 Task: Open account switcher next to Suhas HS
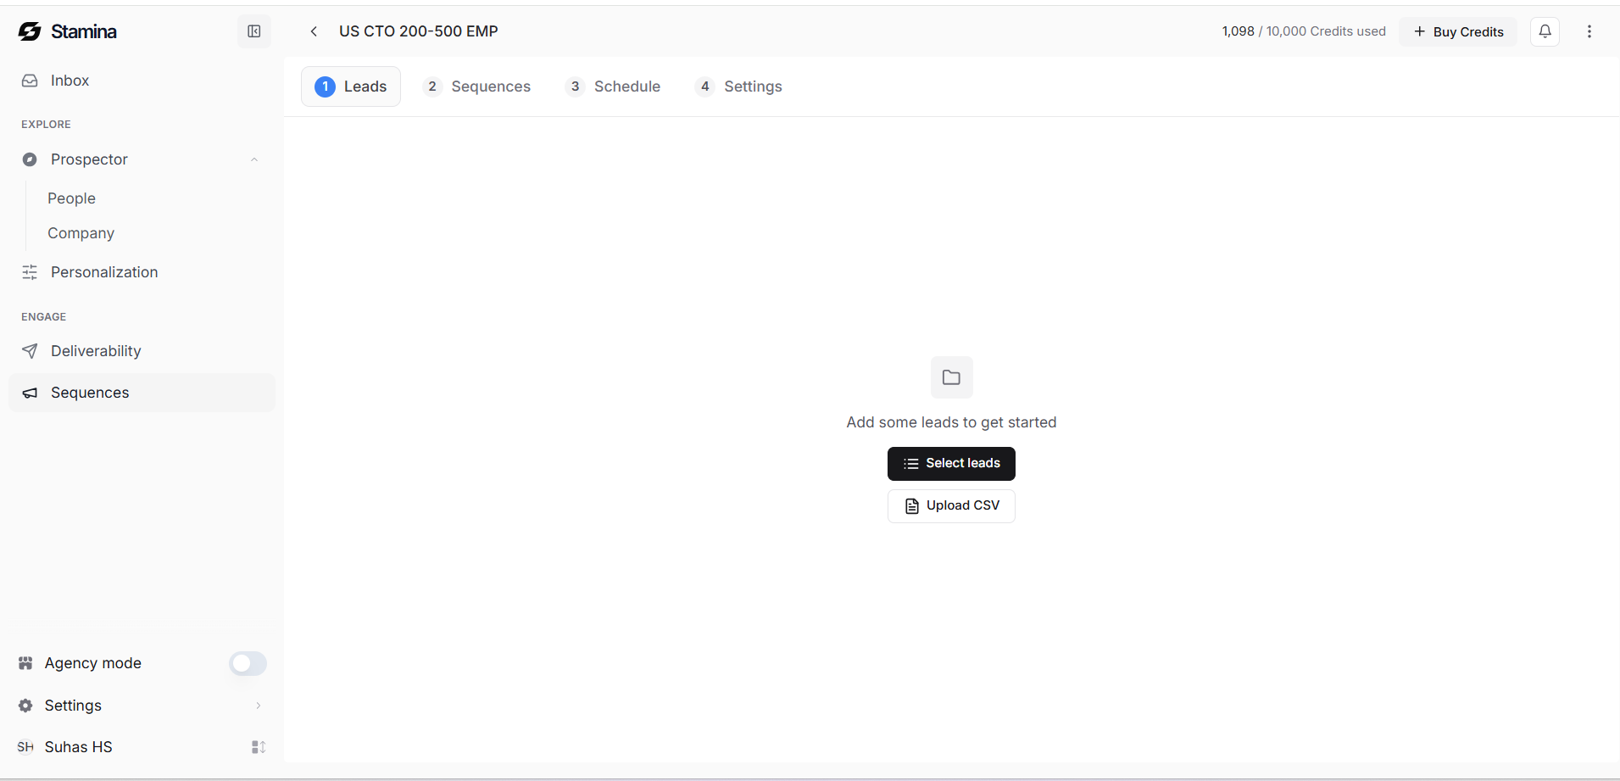[x=259, y=747]
